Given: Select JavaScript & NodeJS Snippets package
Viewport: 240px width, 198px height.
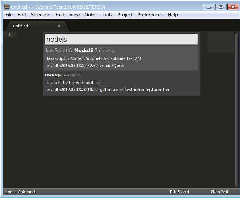Looking at the screenshot, I should (121, 58).
